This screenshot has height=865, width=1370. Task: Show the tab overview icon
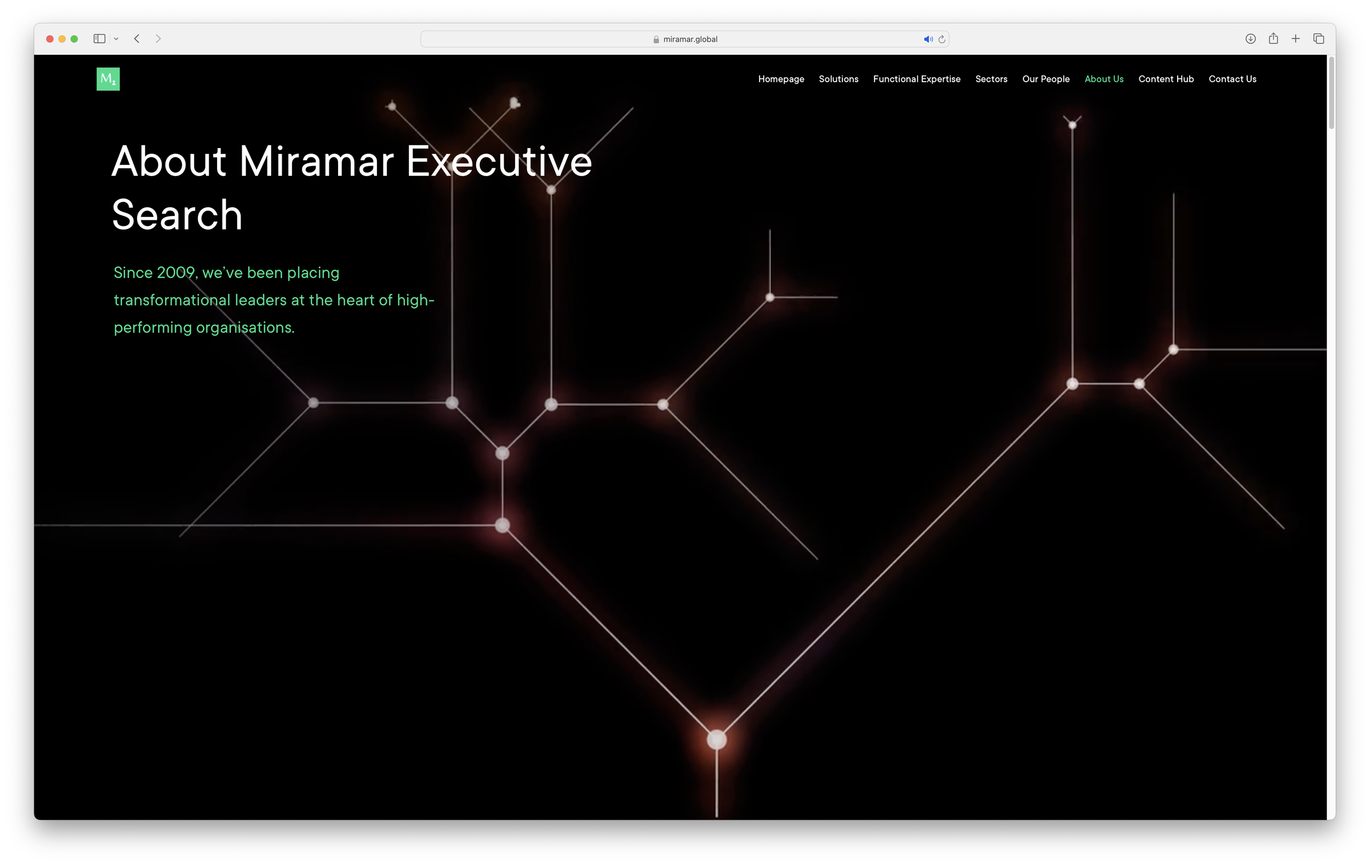click(x=1319, y=39)
